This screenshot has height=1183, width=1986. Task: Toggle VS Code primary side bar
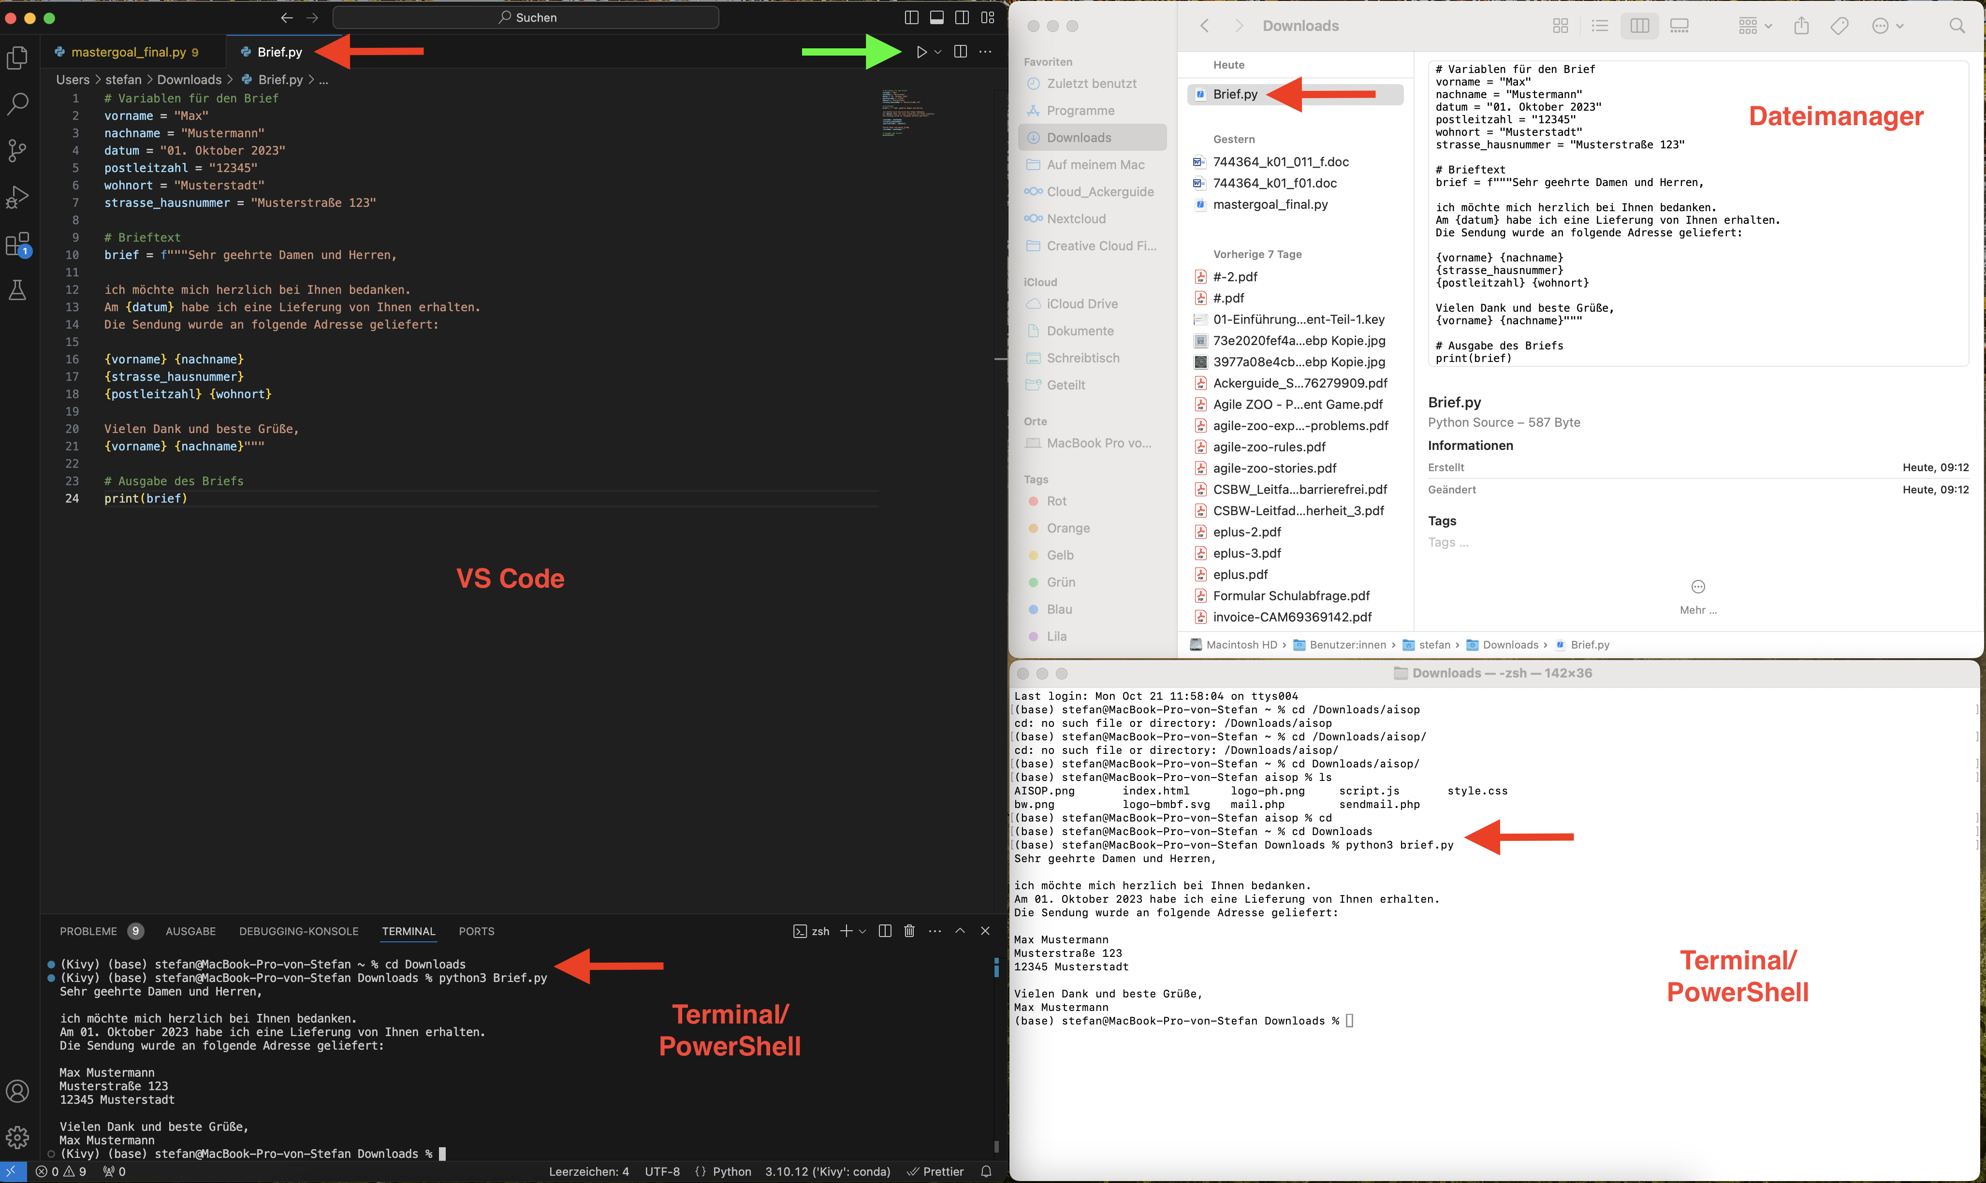(x=912, y=17)
